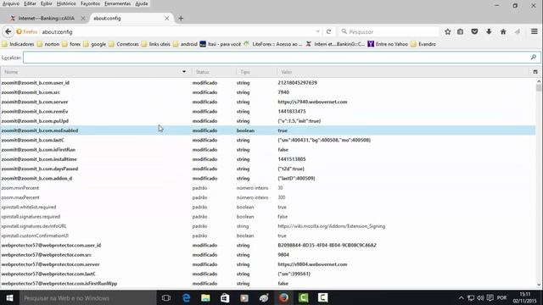The height and width of the screenshot is (305, 543).
Task: Click the Nome column sort arrow
Action: [x=184, y=72]
